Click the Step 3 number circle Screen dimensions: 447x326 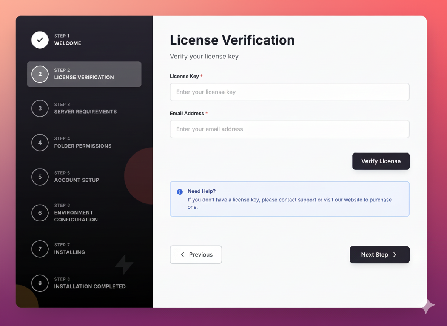click(x=40, y=108)
